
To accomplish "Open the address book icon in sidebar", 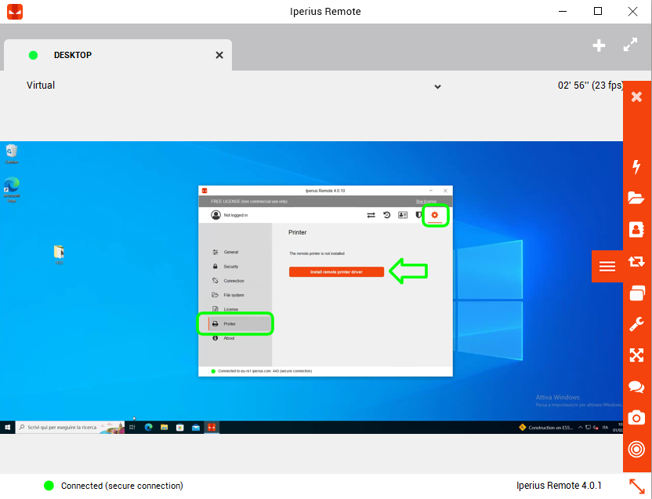I will 636,229.
